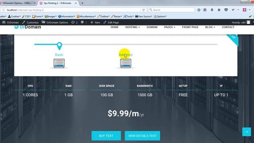254x143 pixels.
Task: Open CSS menu in developer toolbar
Action: tap(26, 16)
